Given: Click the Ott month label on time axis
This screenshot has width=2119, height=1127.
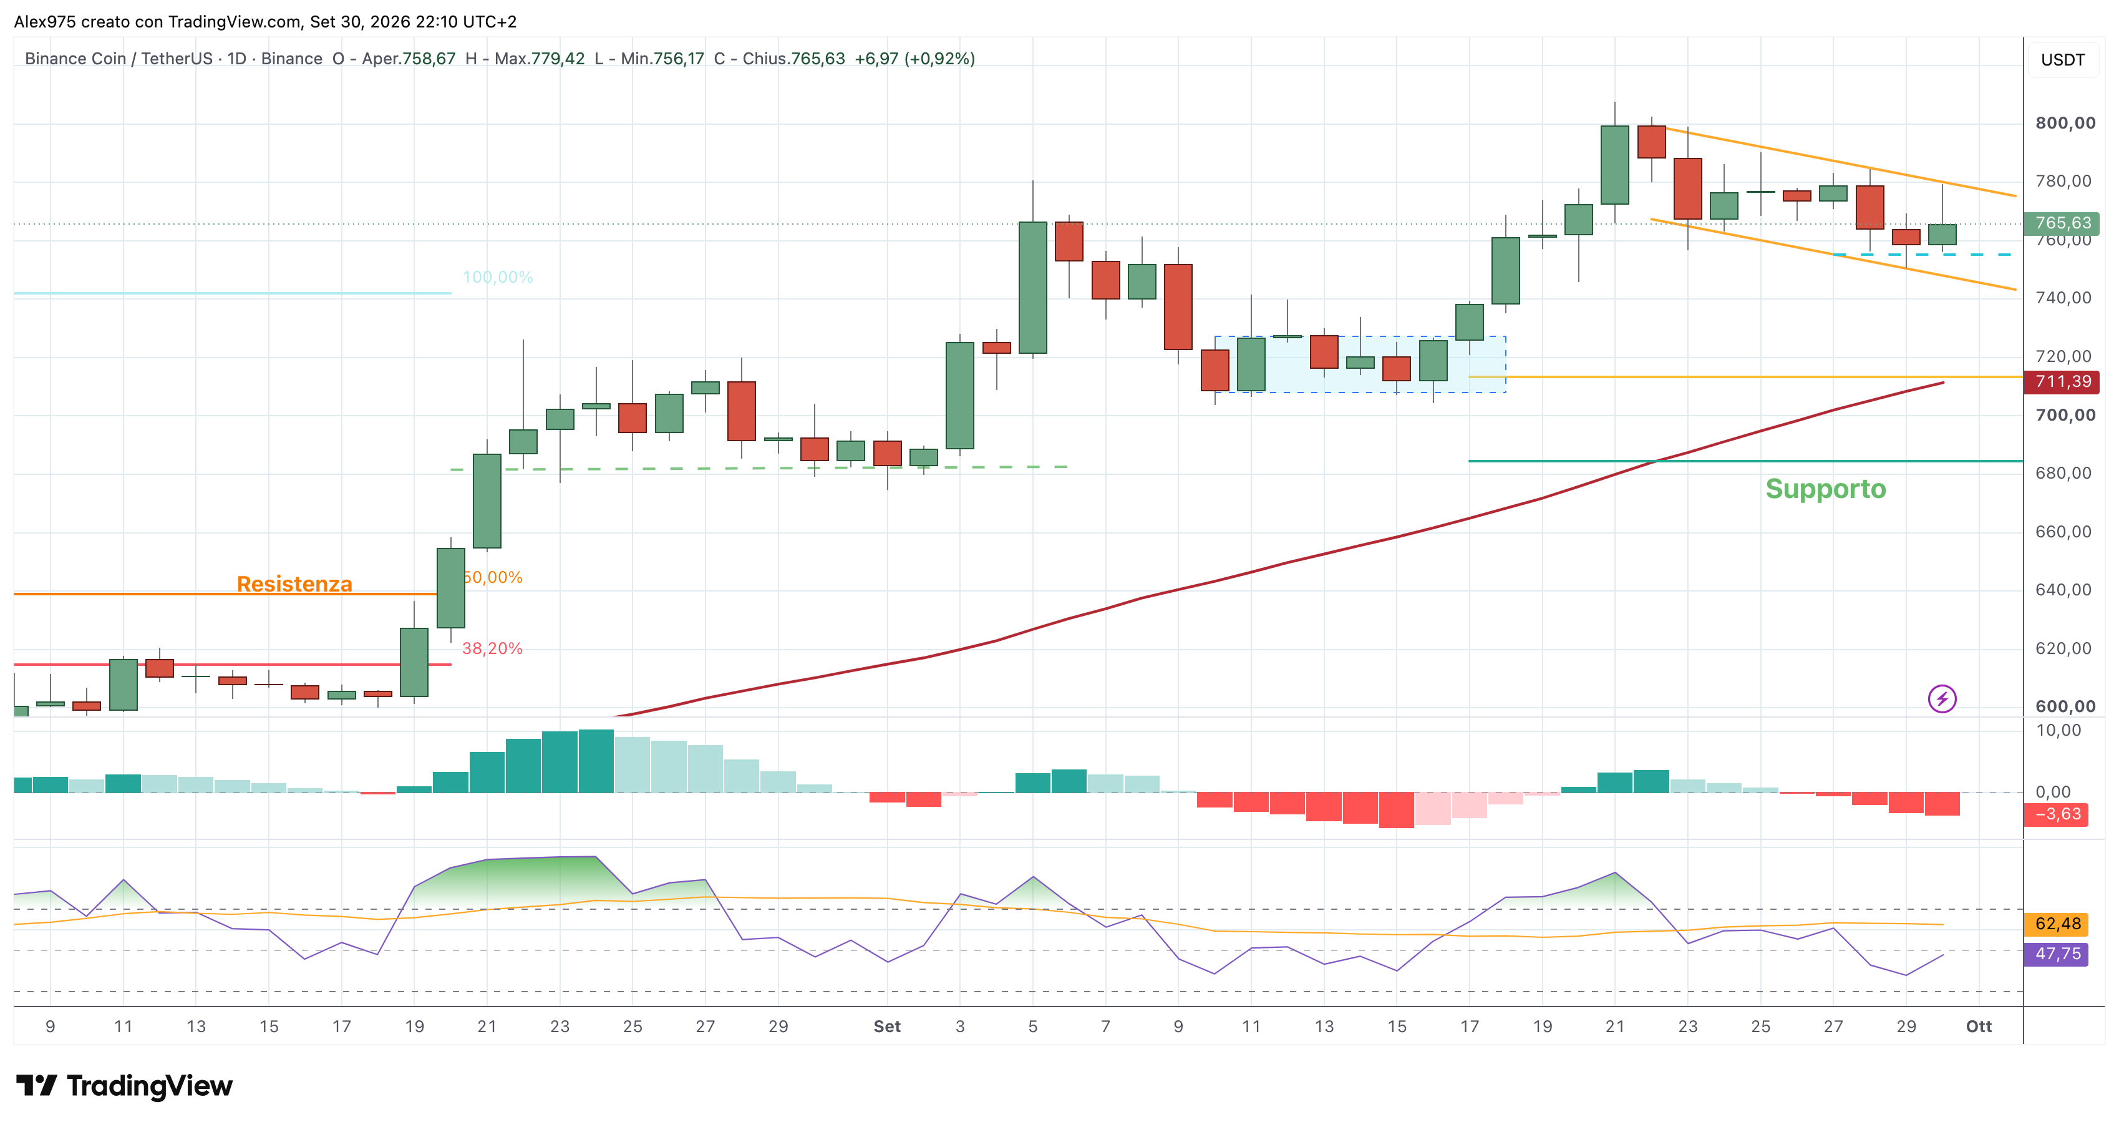Looking at the screenshot, I should coord(1979,1027).
